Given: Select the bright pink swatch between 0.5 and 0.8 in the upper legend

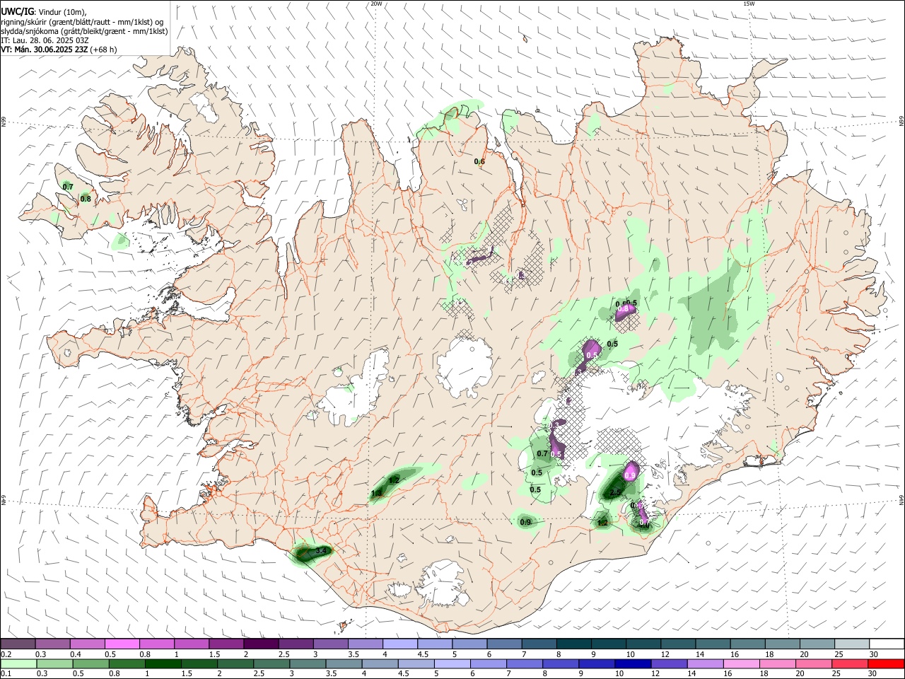Looking at the screenshot, I should (122, 644).
